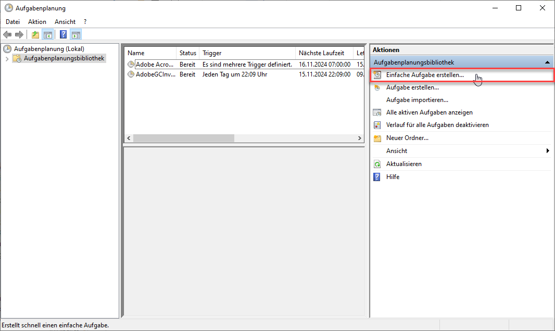Click Einfache Aufgabe erstellen
This screenshot has height=331, width=555.
[424, 75]
